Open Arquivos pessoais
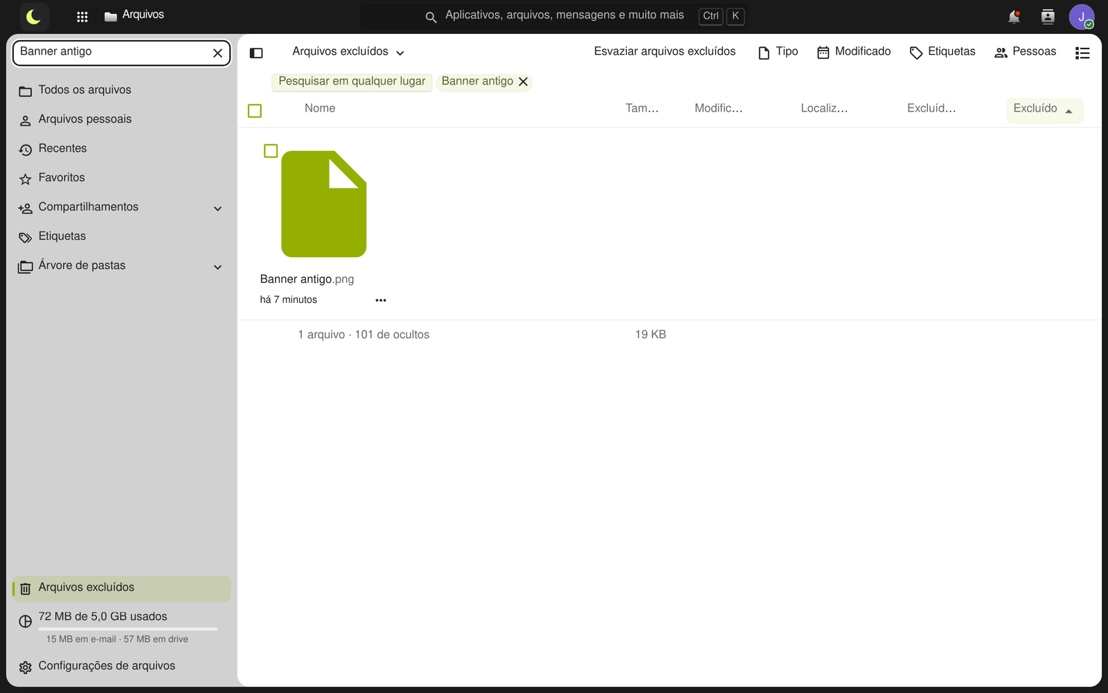 [x=121, y=119]
